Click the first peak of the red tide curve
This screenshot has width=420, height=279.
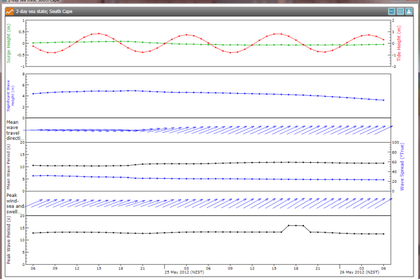pyautogui.click(x=99, y=34)
